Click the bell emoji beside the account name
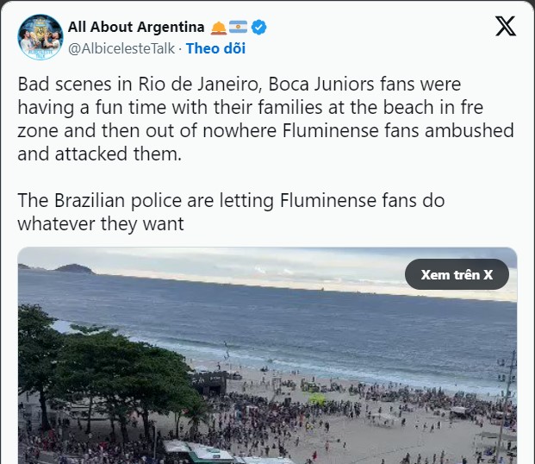This screenshot has height=464, width=535. click(x=218, y=27)
